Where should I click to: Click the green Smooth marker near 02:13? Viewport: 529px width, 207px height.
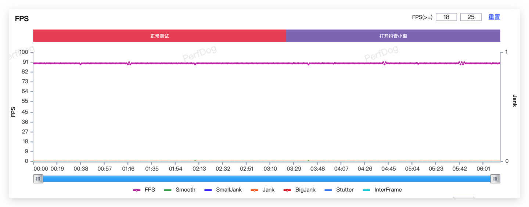click(195, 161)
